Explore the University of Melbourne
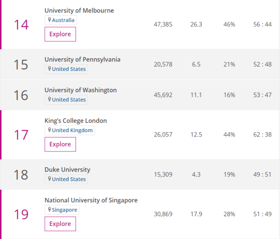 [60, 34]
